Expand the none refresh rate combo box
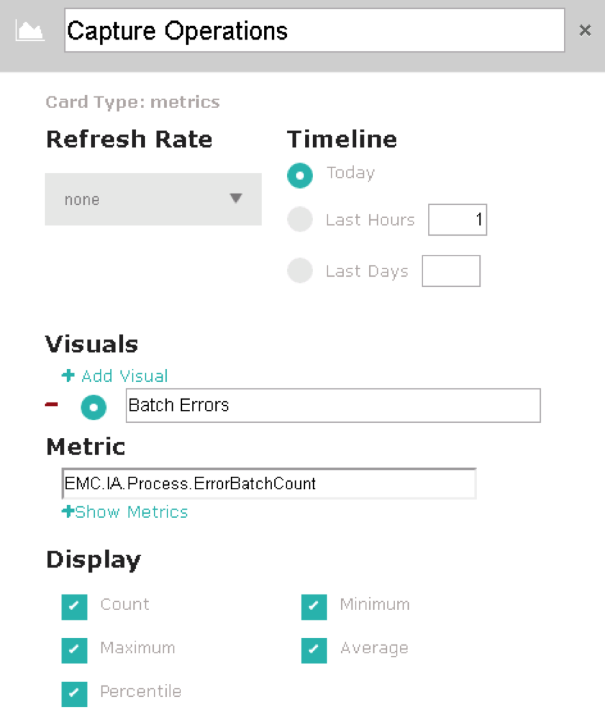The height and width of the screenshot is (716, 605). click(x=153, y=199)
